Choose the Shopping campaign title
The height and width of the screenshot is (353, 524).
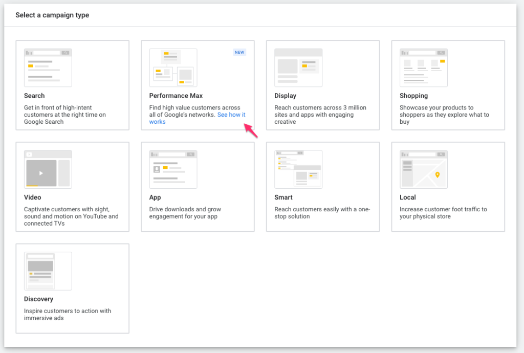pos(413,96)
